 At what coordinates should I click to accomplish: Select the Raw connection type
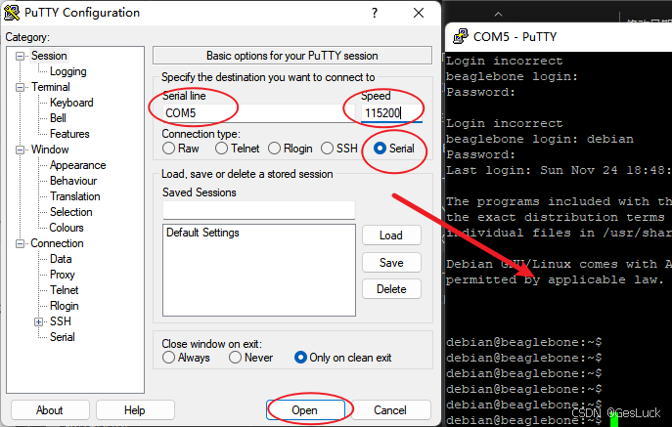point(169,149)
